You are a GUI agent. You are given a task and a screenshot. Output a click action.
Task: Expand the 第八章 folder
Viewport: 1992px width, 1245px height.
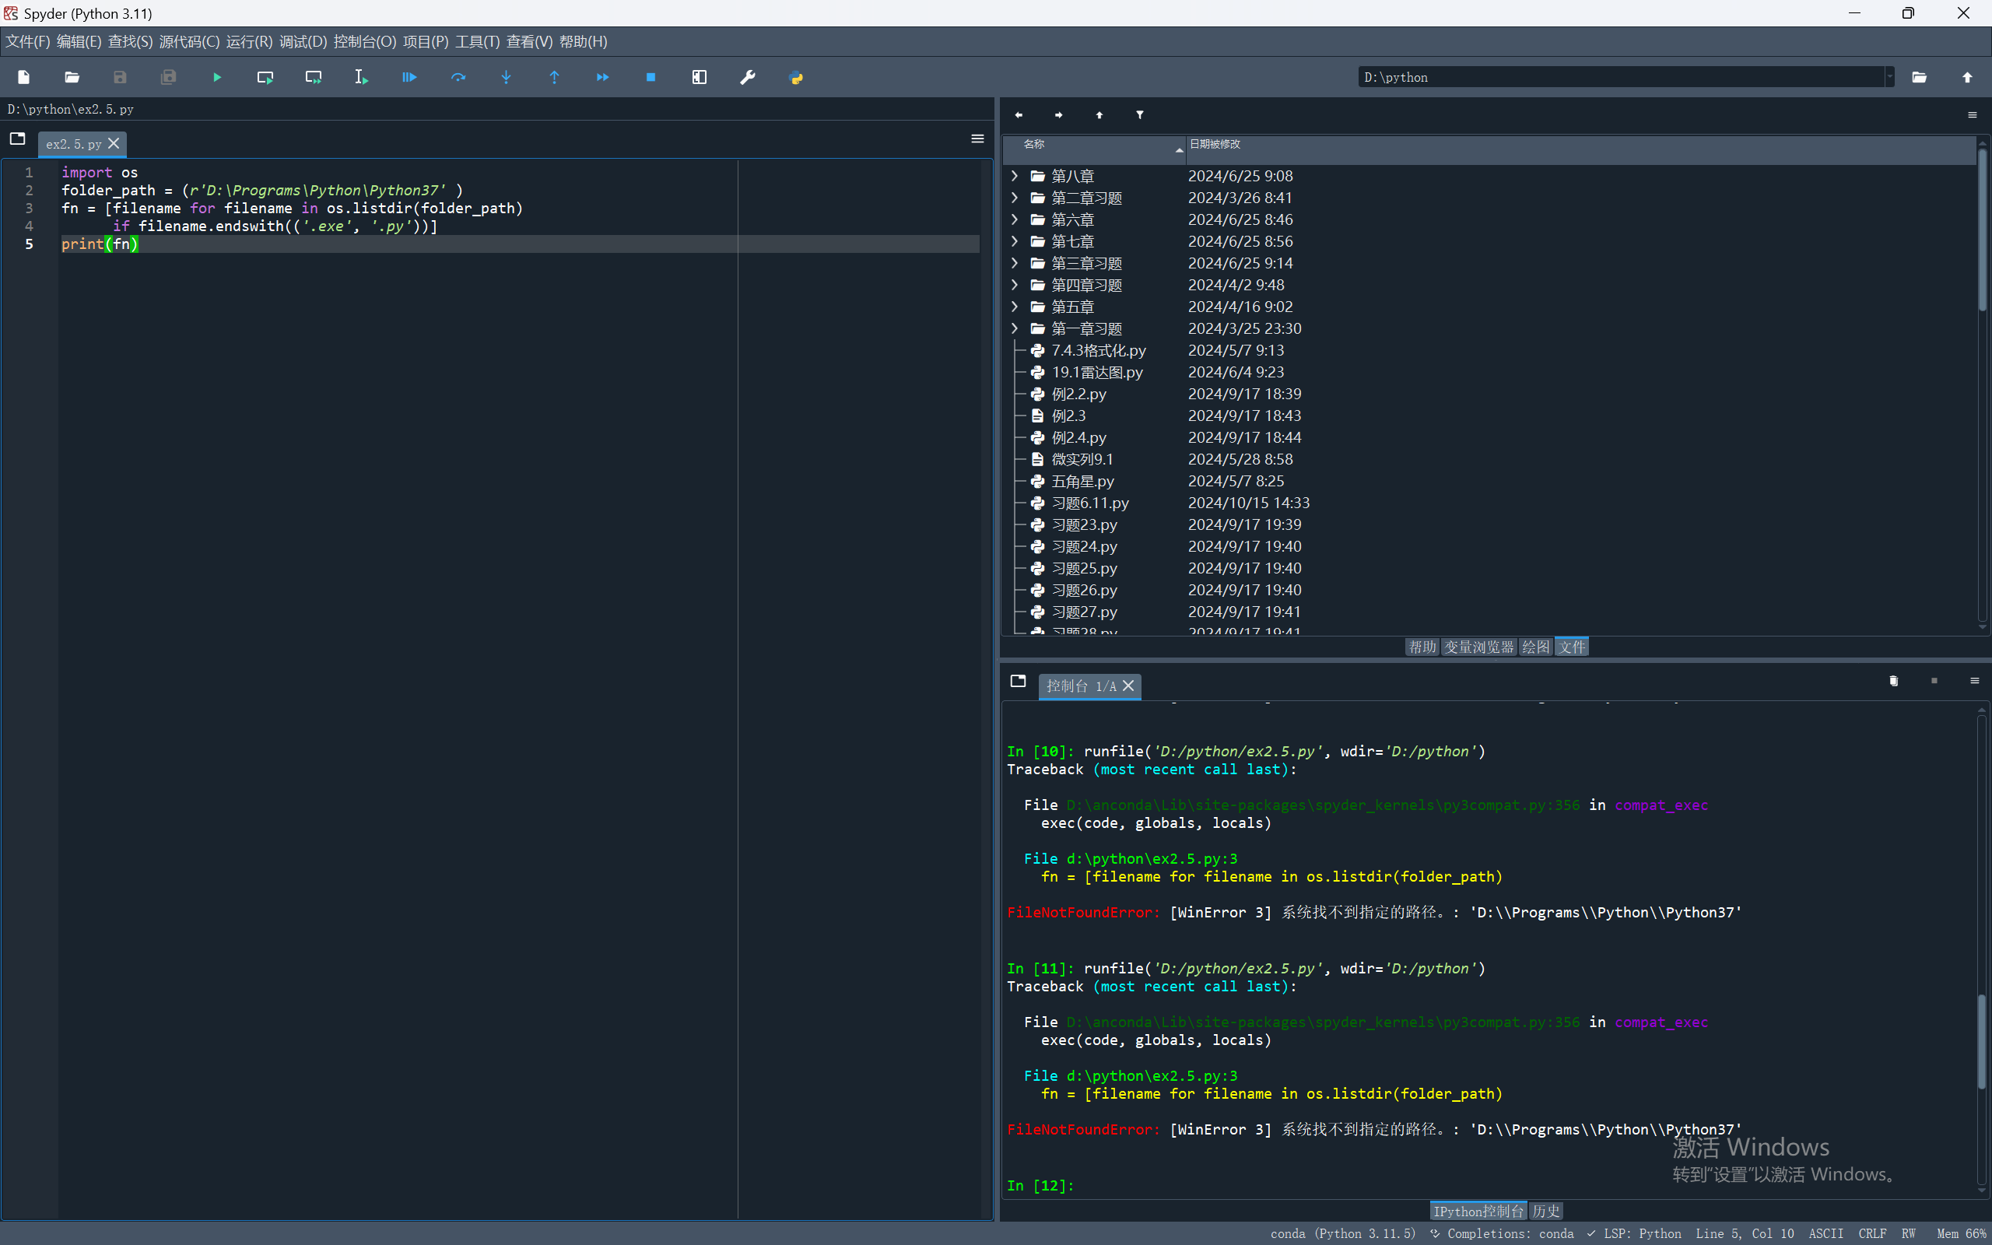[1015, 175]
